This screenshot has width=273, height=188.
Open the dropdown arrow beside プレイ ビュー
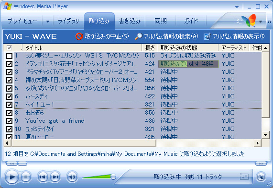tap(47, 22)
